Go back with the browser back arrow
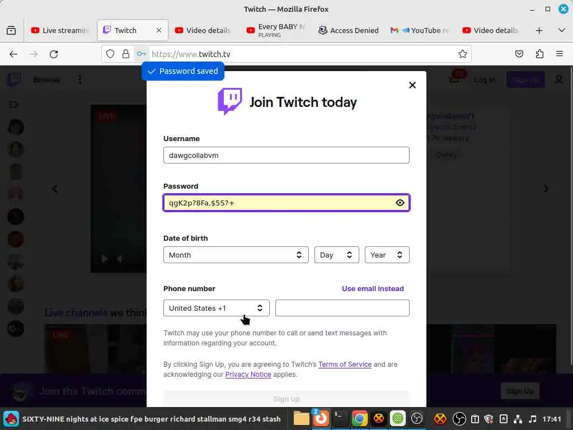Screen dimensions: 573x430 click(13, 54)
